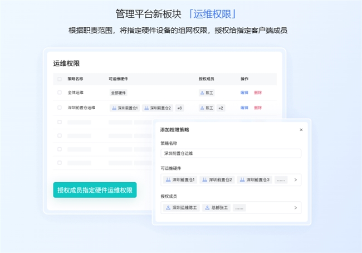
Task: Check the 全体运维 row checkbox
Action: pos(60,93)
